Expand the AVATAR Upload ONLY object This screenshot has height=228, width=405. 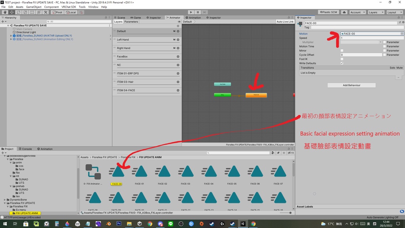(x=11, y=36)
